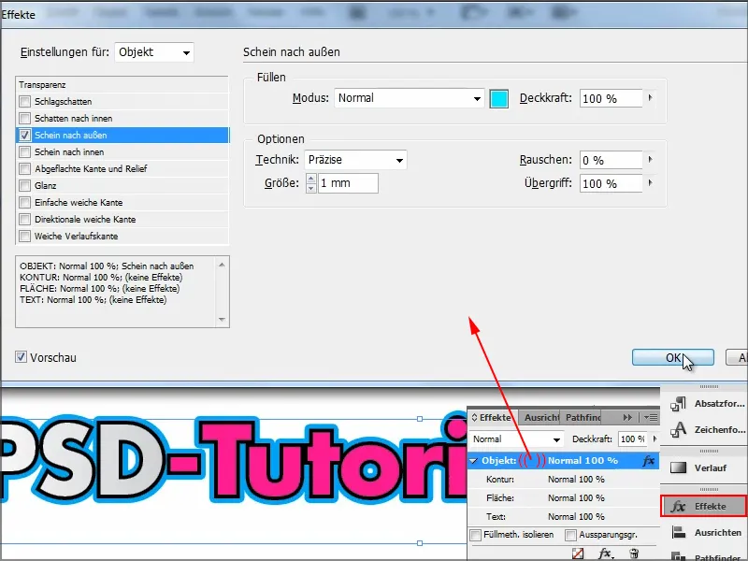The image size is (748, 561).
Task: Enable the Schlagschatten checkbox
Action: click(x=25, y=102)
